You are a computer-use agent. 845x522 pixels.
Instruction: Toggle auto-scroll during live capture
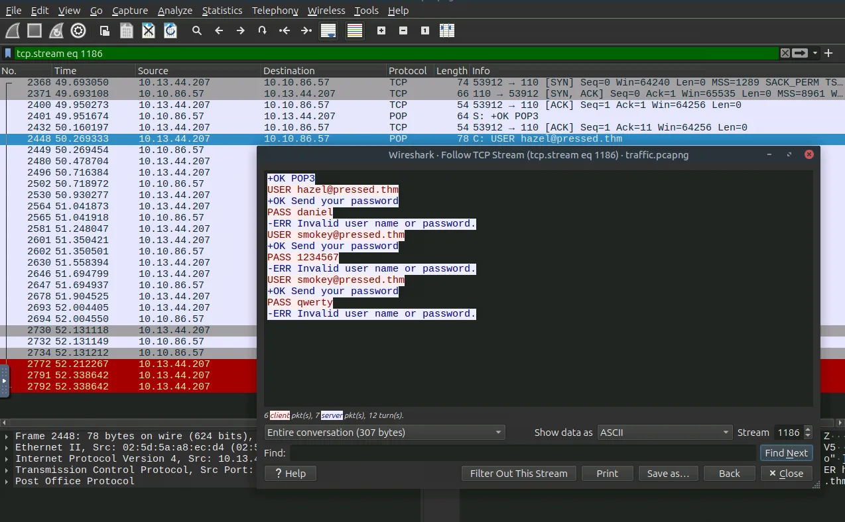pos(328,30)
